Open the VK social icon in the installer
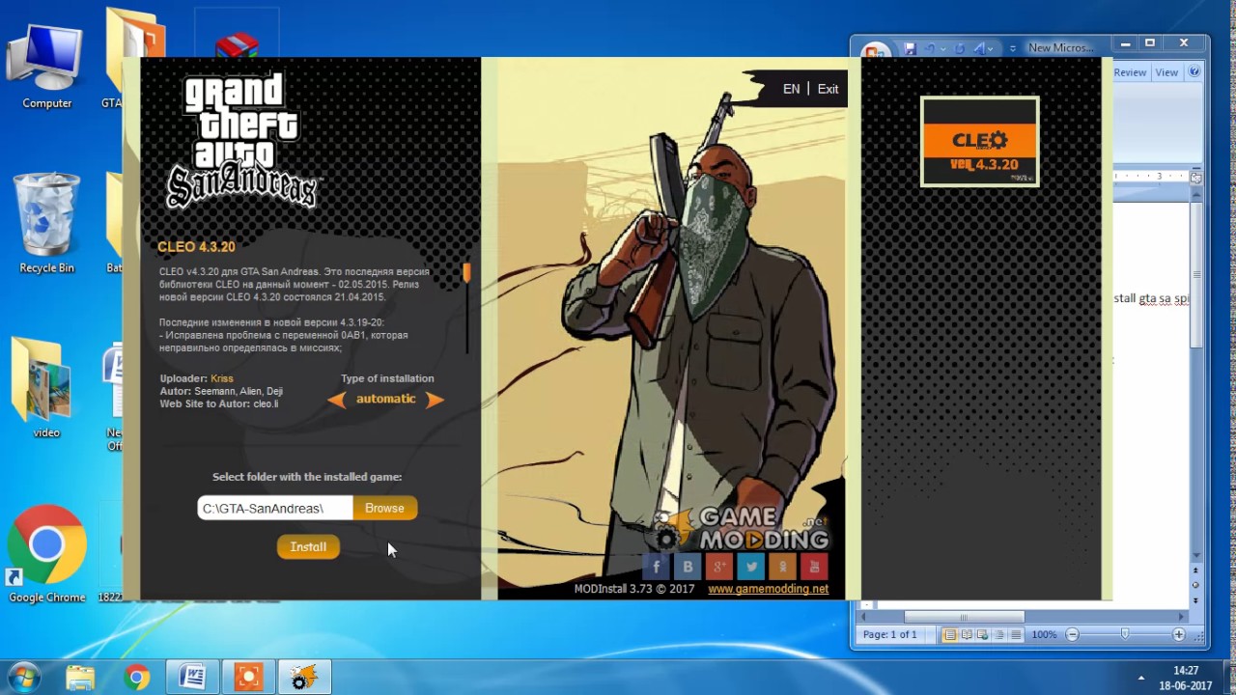 point(688,567)
